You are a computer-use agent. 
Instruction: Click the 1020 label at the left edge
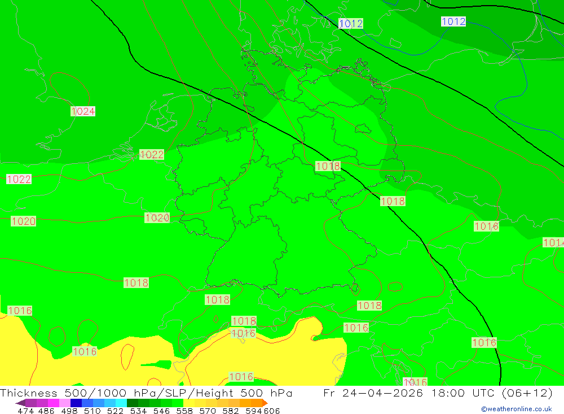[x=24, y=221]
